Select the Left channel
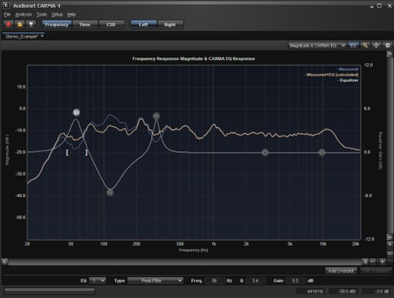The width and height of the screenshot is (394, 298). (143, 24)
